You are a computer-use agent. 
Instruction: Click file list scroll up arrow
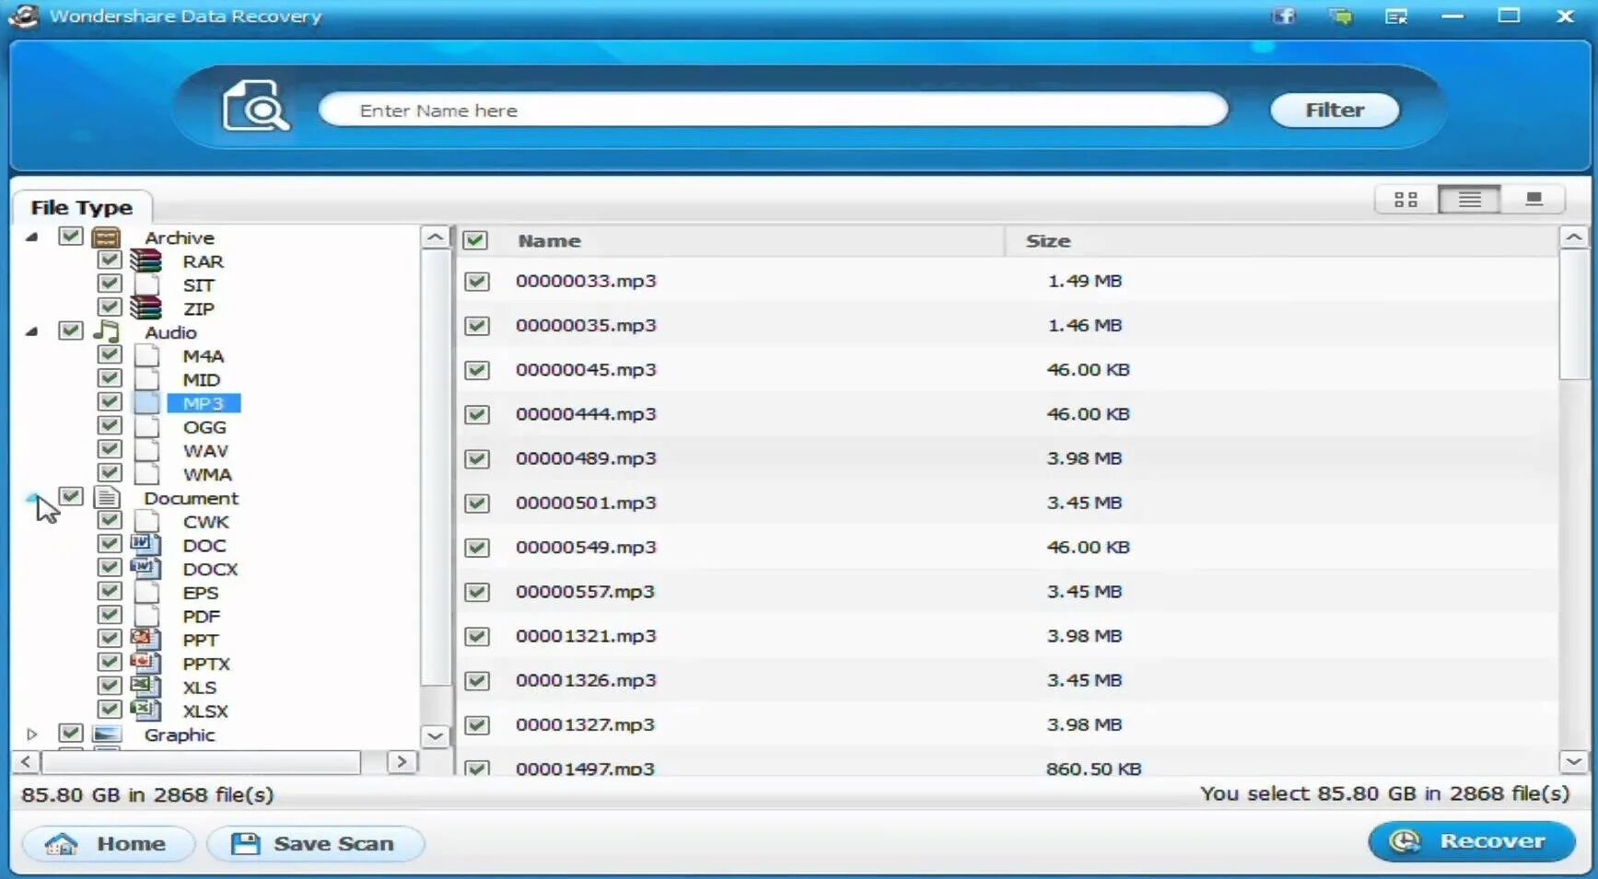pos(1574,237)
